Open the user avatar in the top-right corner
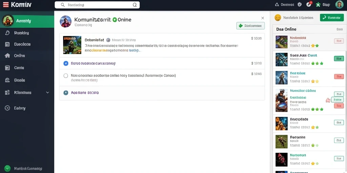Viewport: 347px width, 173px height. point(339,4)
